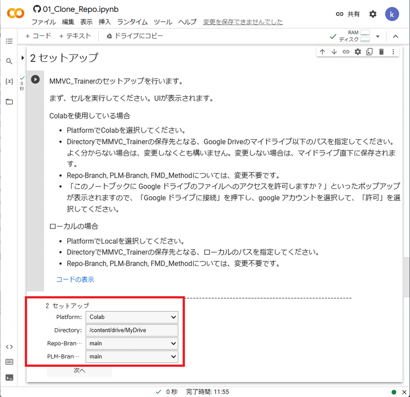410x397 pixels.
Task: Open the PLM-Branch dropdown showing main
Action: tap(132, 356)
